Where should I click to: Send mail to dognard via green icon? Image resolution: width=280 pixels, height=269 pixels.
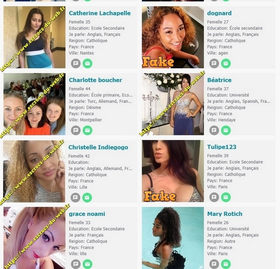point(226,63)
